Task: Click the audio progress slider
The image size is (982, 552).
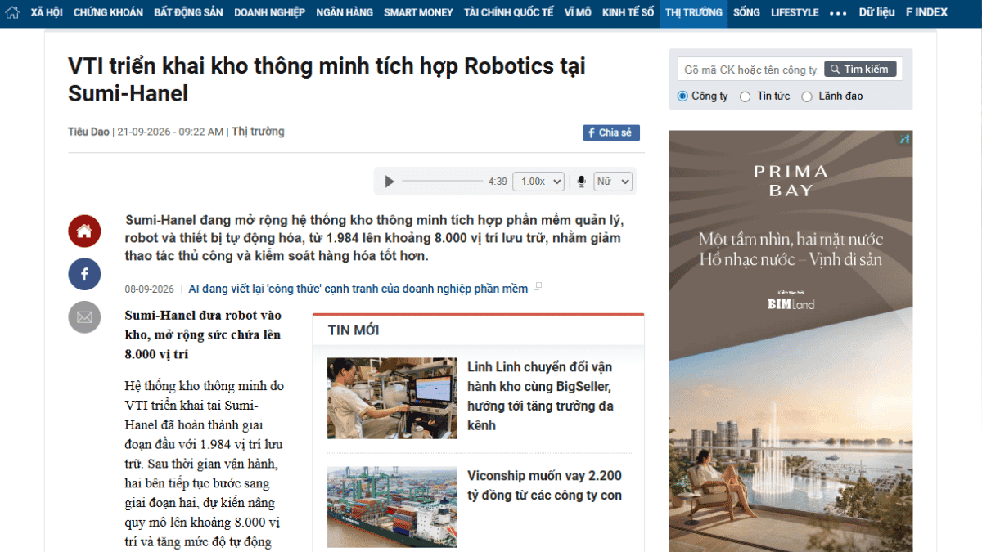Action: click(x=443, y=182)
